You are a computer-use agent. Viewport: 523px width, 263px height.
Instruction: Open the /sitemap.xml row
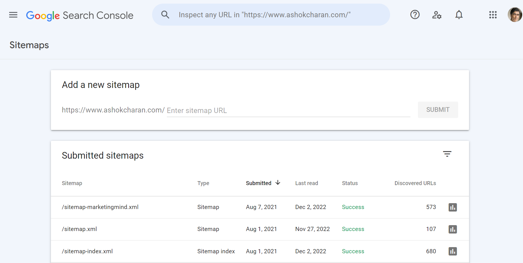[x=260, y=229]
